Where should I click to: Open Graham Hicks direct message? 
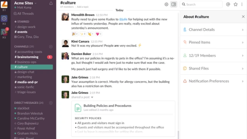[x=26, y=133]
